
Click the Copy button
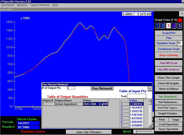175,120
